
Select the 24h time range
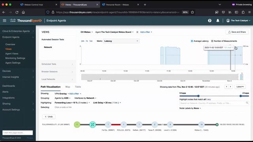[x=83, y=41]
